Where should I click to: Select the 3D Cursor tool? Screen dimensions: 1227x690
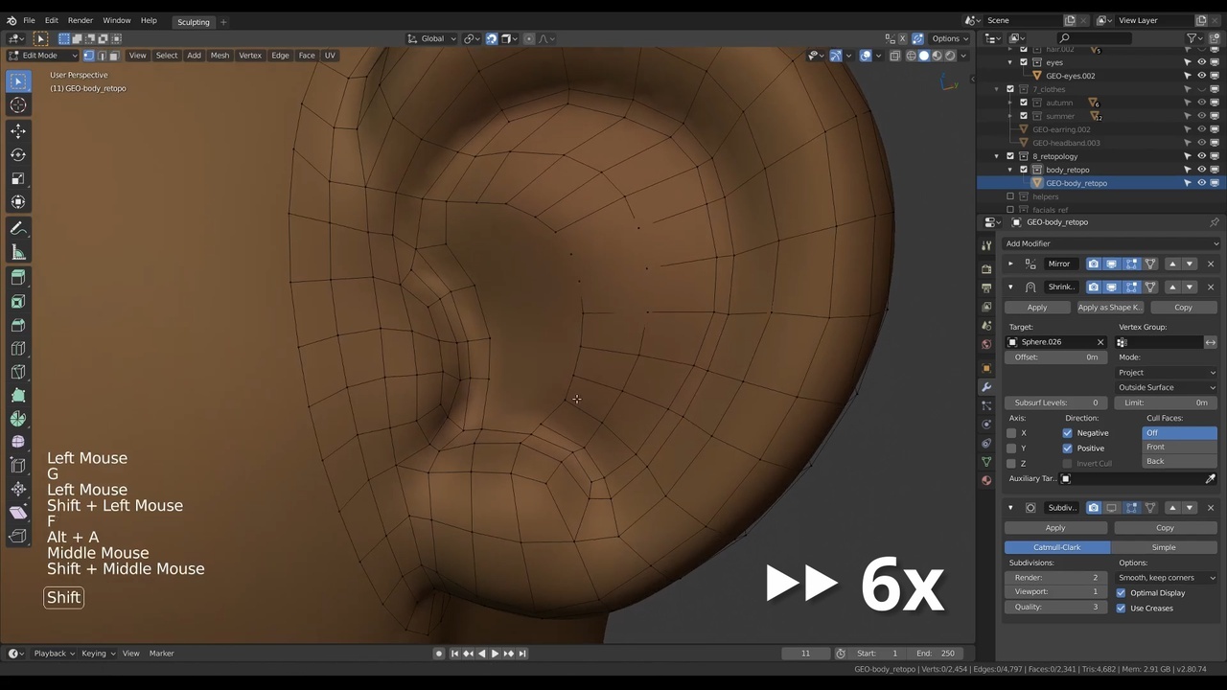pyautogui.click(x=18, y=105)
